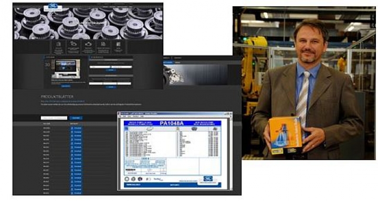The image size is (378, 201).
Task: Click the PA1048A part number header
Action: coord(172,123)
